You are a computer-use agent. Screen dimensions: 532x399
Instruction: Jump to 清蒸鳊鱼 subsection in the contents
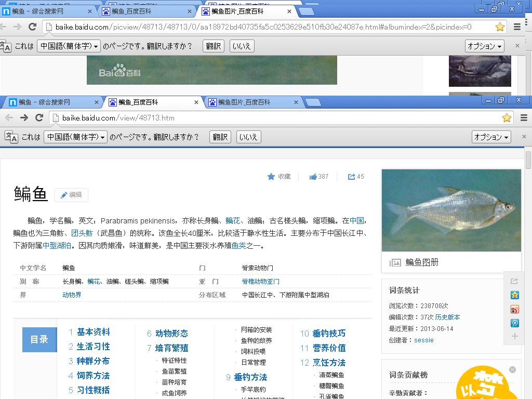tap(331, 375)
